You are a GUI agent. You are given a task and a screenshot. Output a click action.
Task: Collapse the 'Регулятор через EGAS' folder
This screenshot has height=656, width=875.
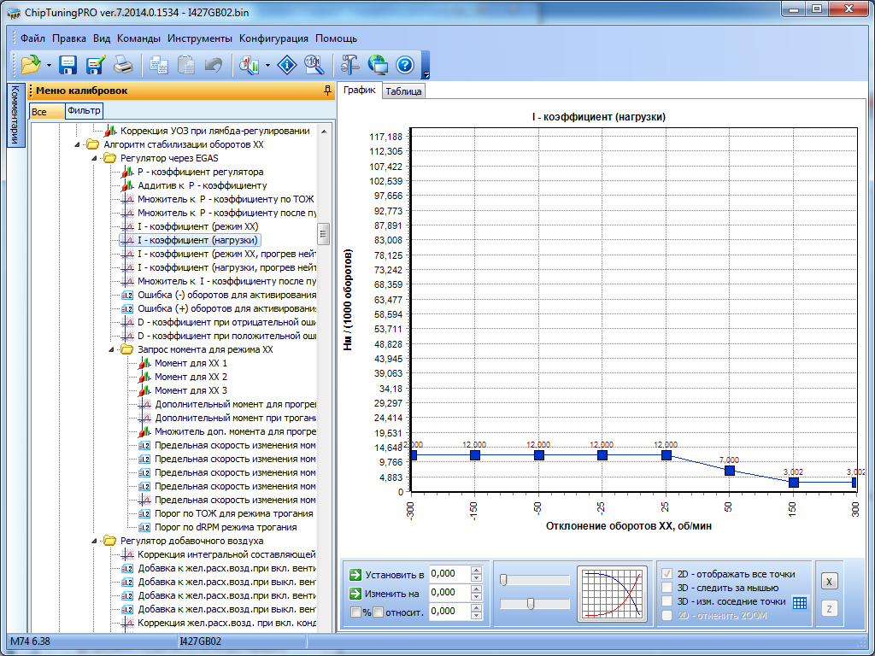94,158
